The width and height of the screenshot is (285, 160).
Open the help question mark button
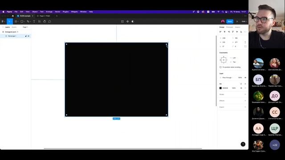[243, 144]
